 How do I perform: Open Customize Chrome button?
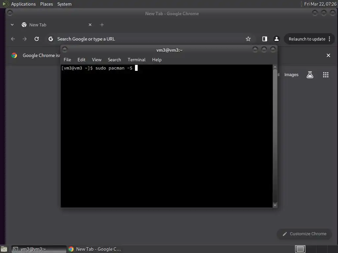coord(305,234)
